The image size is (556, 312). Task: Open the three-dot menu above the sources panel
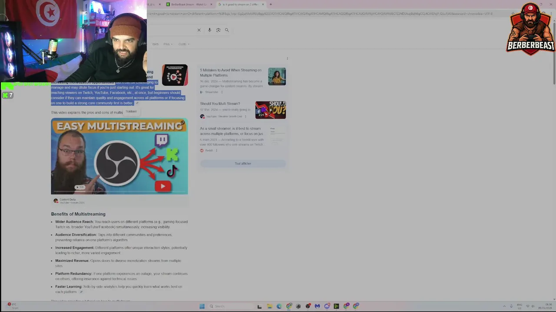(x=287, y=58)
